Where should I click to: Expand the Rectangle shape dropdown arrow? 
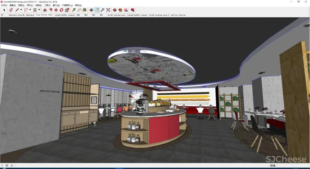point(39,10)
